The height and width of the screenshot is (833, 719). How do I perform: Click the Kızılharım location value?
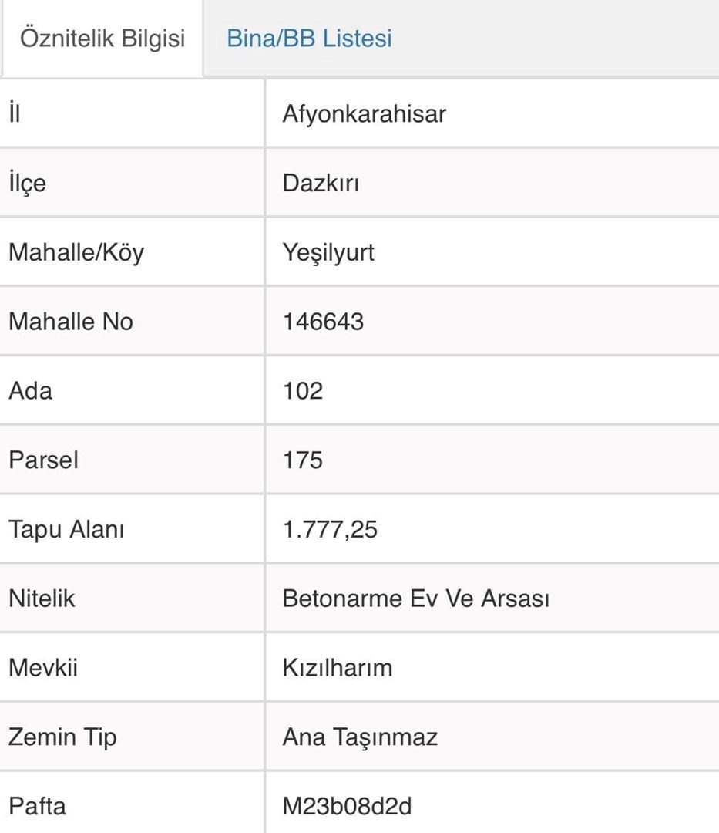[338, 667]
